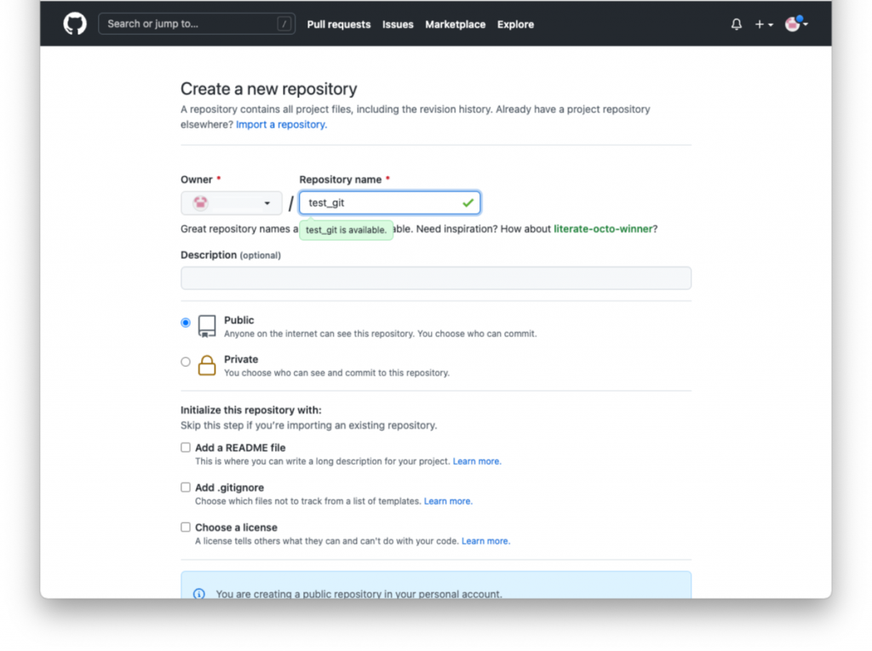
Task: Open Learn more link for README file
Action: click(477, 461)
